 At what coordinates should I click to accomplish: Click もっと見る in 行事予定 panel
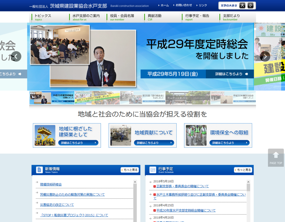pyautogui.click(x=243, y=170)
